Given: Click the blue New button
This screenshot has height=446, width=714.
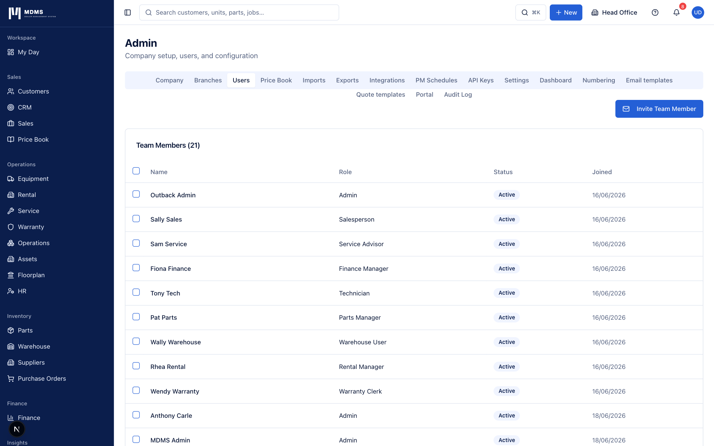Looking at the screenshot, I should pyautogui.click(x=566, y=12).
